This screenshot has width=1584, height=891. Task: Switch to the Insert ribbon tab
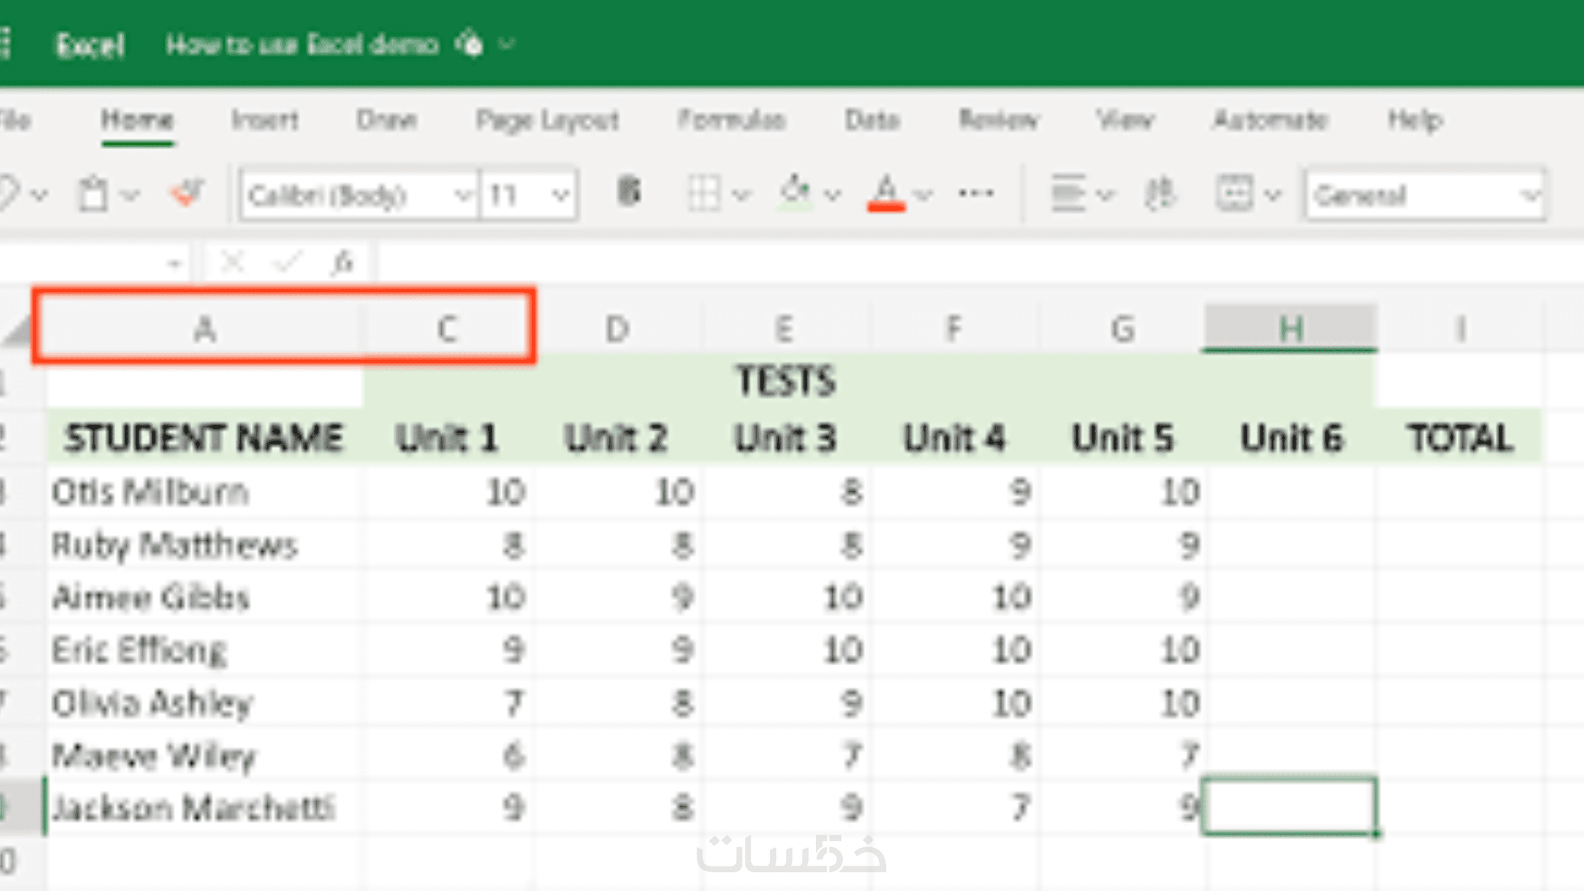tap(265, 120)
